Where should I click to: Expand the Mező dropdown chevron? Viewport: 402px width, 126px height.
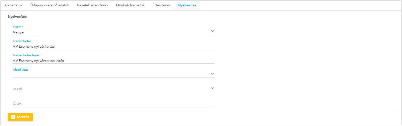tap(212, 88)
